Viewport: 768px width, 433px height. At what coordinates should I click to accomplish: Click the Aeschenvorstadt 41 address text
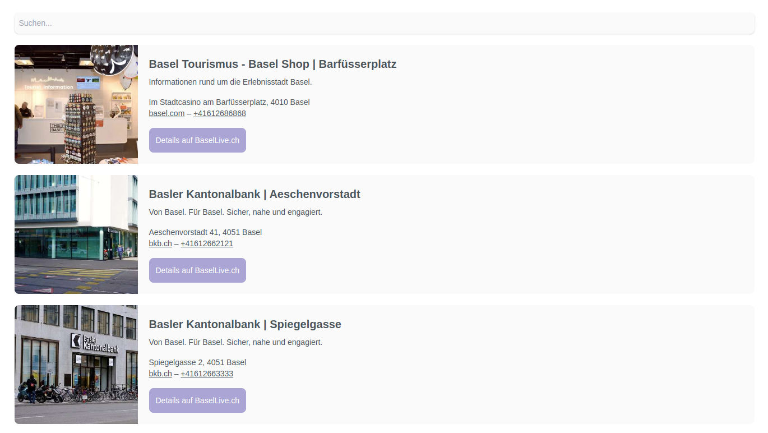(x=205, y=232)
